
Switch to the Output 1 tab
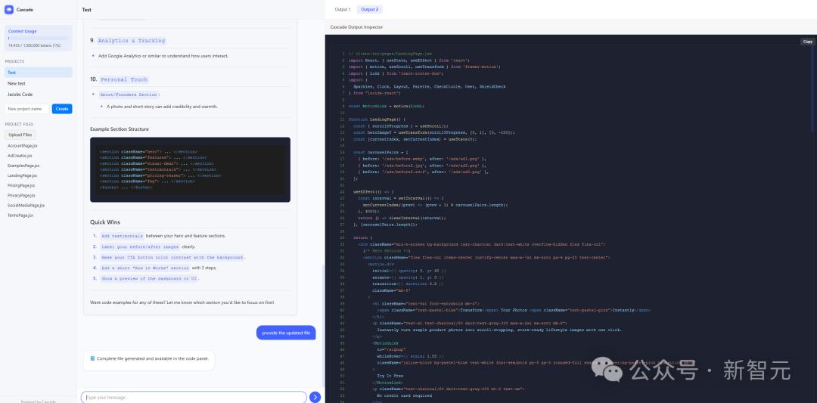[343, 10]
